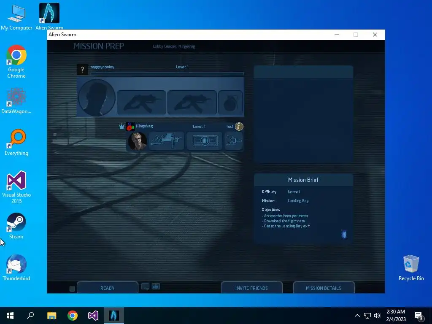
Task: Click objective Get to the Landing Bay exit
Action: click(286, 226)
